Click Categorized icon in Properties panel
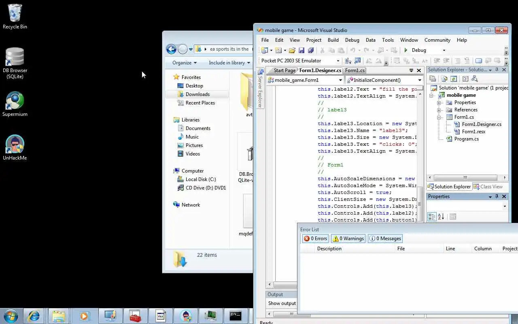The width and height of the screenshot is (518, 324). tap(432, 217)
